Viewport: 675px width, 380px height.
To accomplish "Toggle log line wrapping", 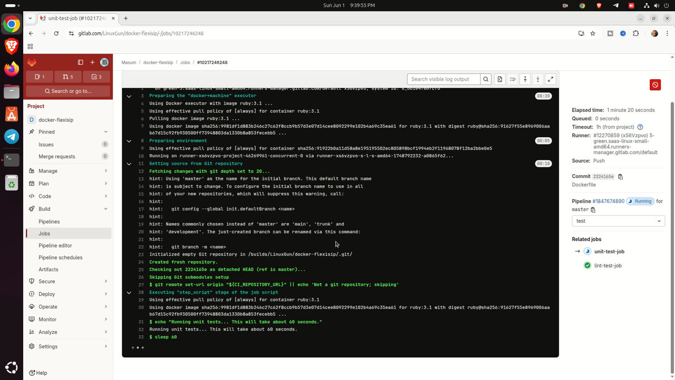I will [x=512, y=79].
